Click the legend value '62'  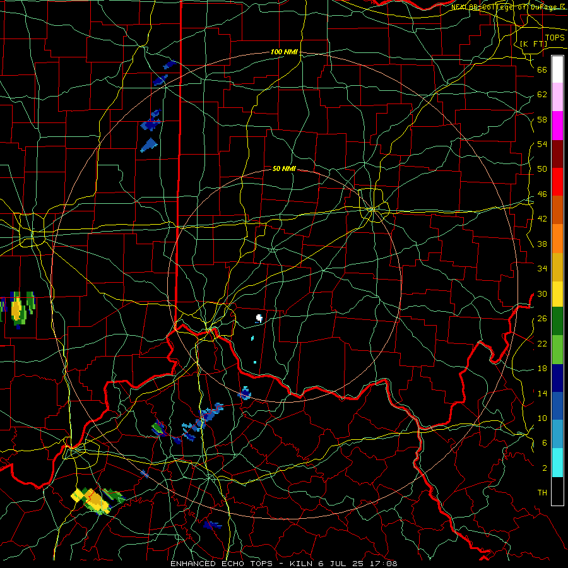(542, 95)
